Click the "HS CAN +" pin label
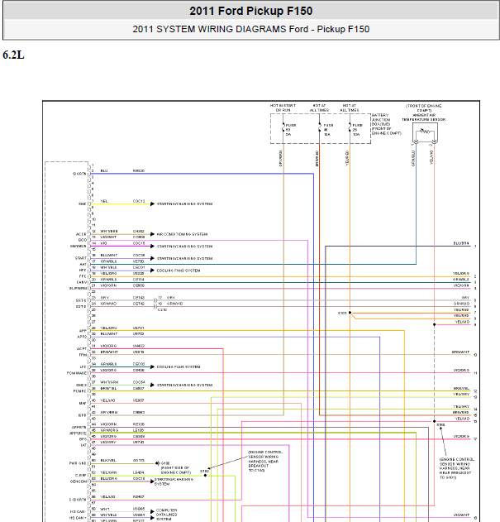Image resolution: width=500 pixels, height=522 pixels. pyautogui.click(x=78, y=518)
